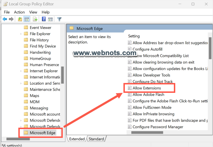The width and height of the screenshot is (213, 147).
Task: Toggle the Show/Hide Action Pane icon
Action: (x=50, y=19)
